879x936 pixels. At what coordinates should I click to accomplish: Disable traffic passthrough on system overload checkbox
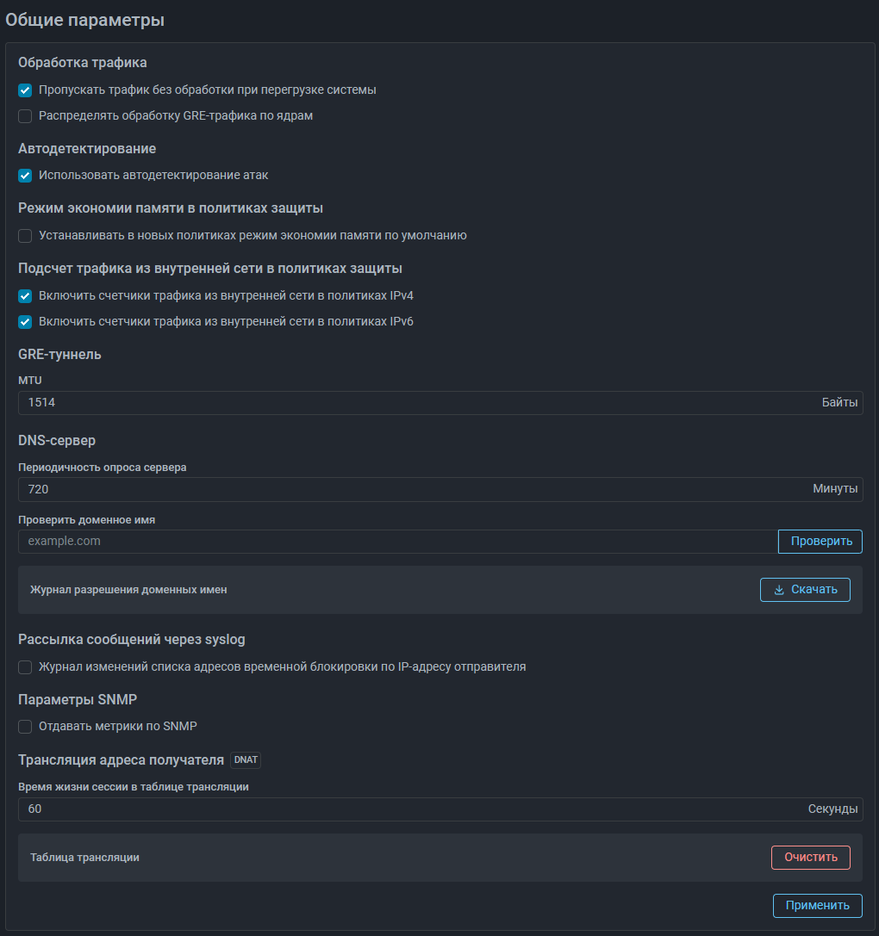tap(25, 90)
